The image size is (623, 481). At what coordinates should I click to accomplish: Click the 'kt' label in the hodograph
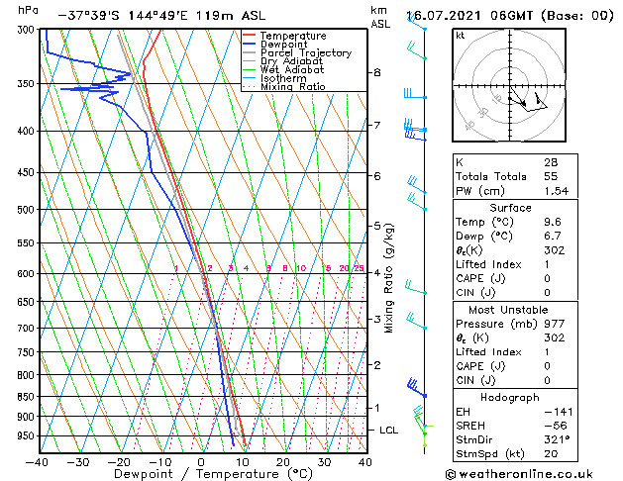pos(461,36)
